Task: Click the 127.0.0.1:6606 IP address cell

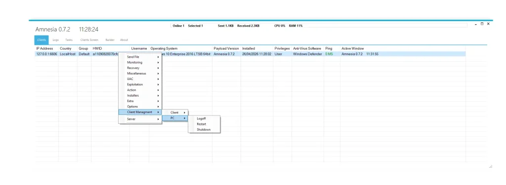Action: (47, 54)
